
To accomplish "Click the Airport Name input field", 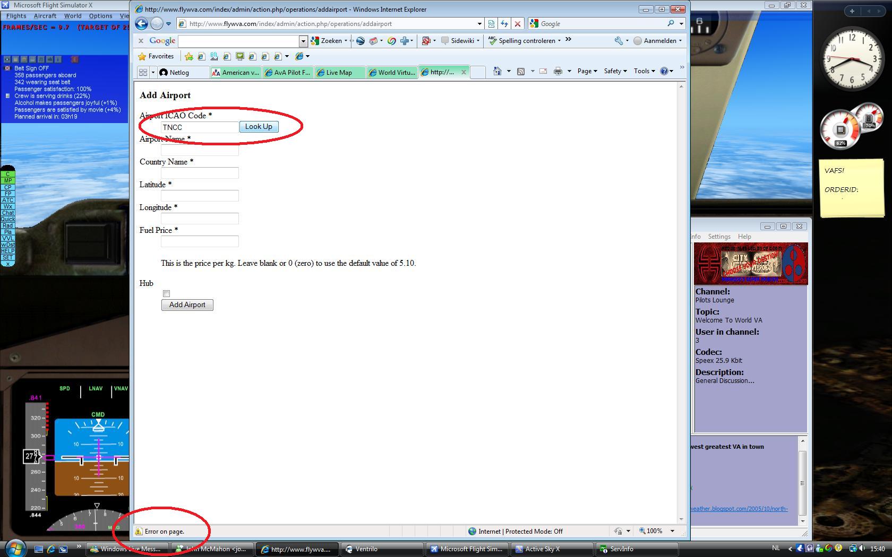I will tap(200, 150).
